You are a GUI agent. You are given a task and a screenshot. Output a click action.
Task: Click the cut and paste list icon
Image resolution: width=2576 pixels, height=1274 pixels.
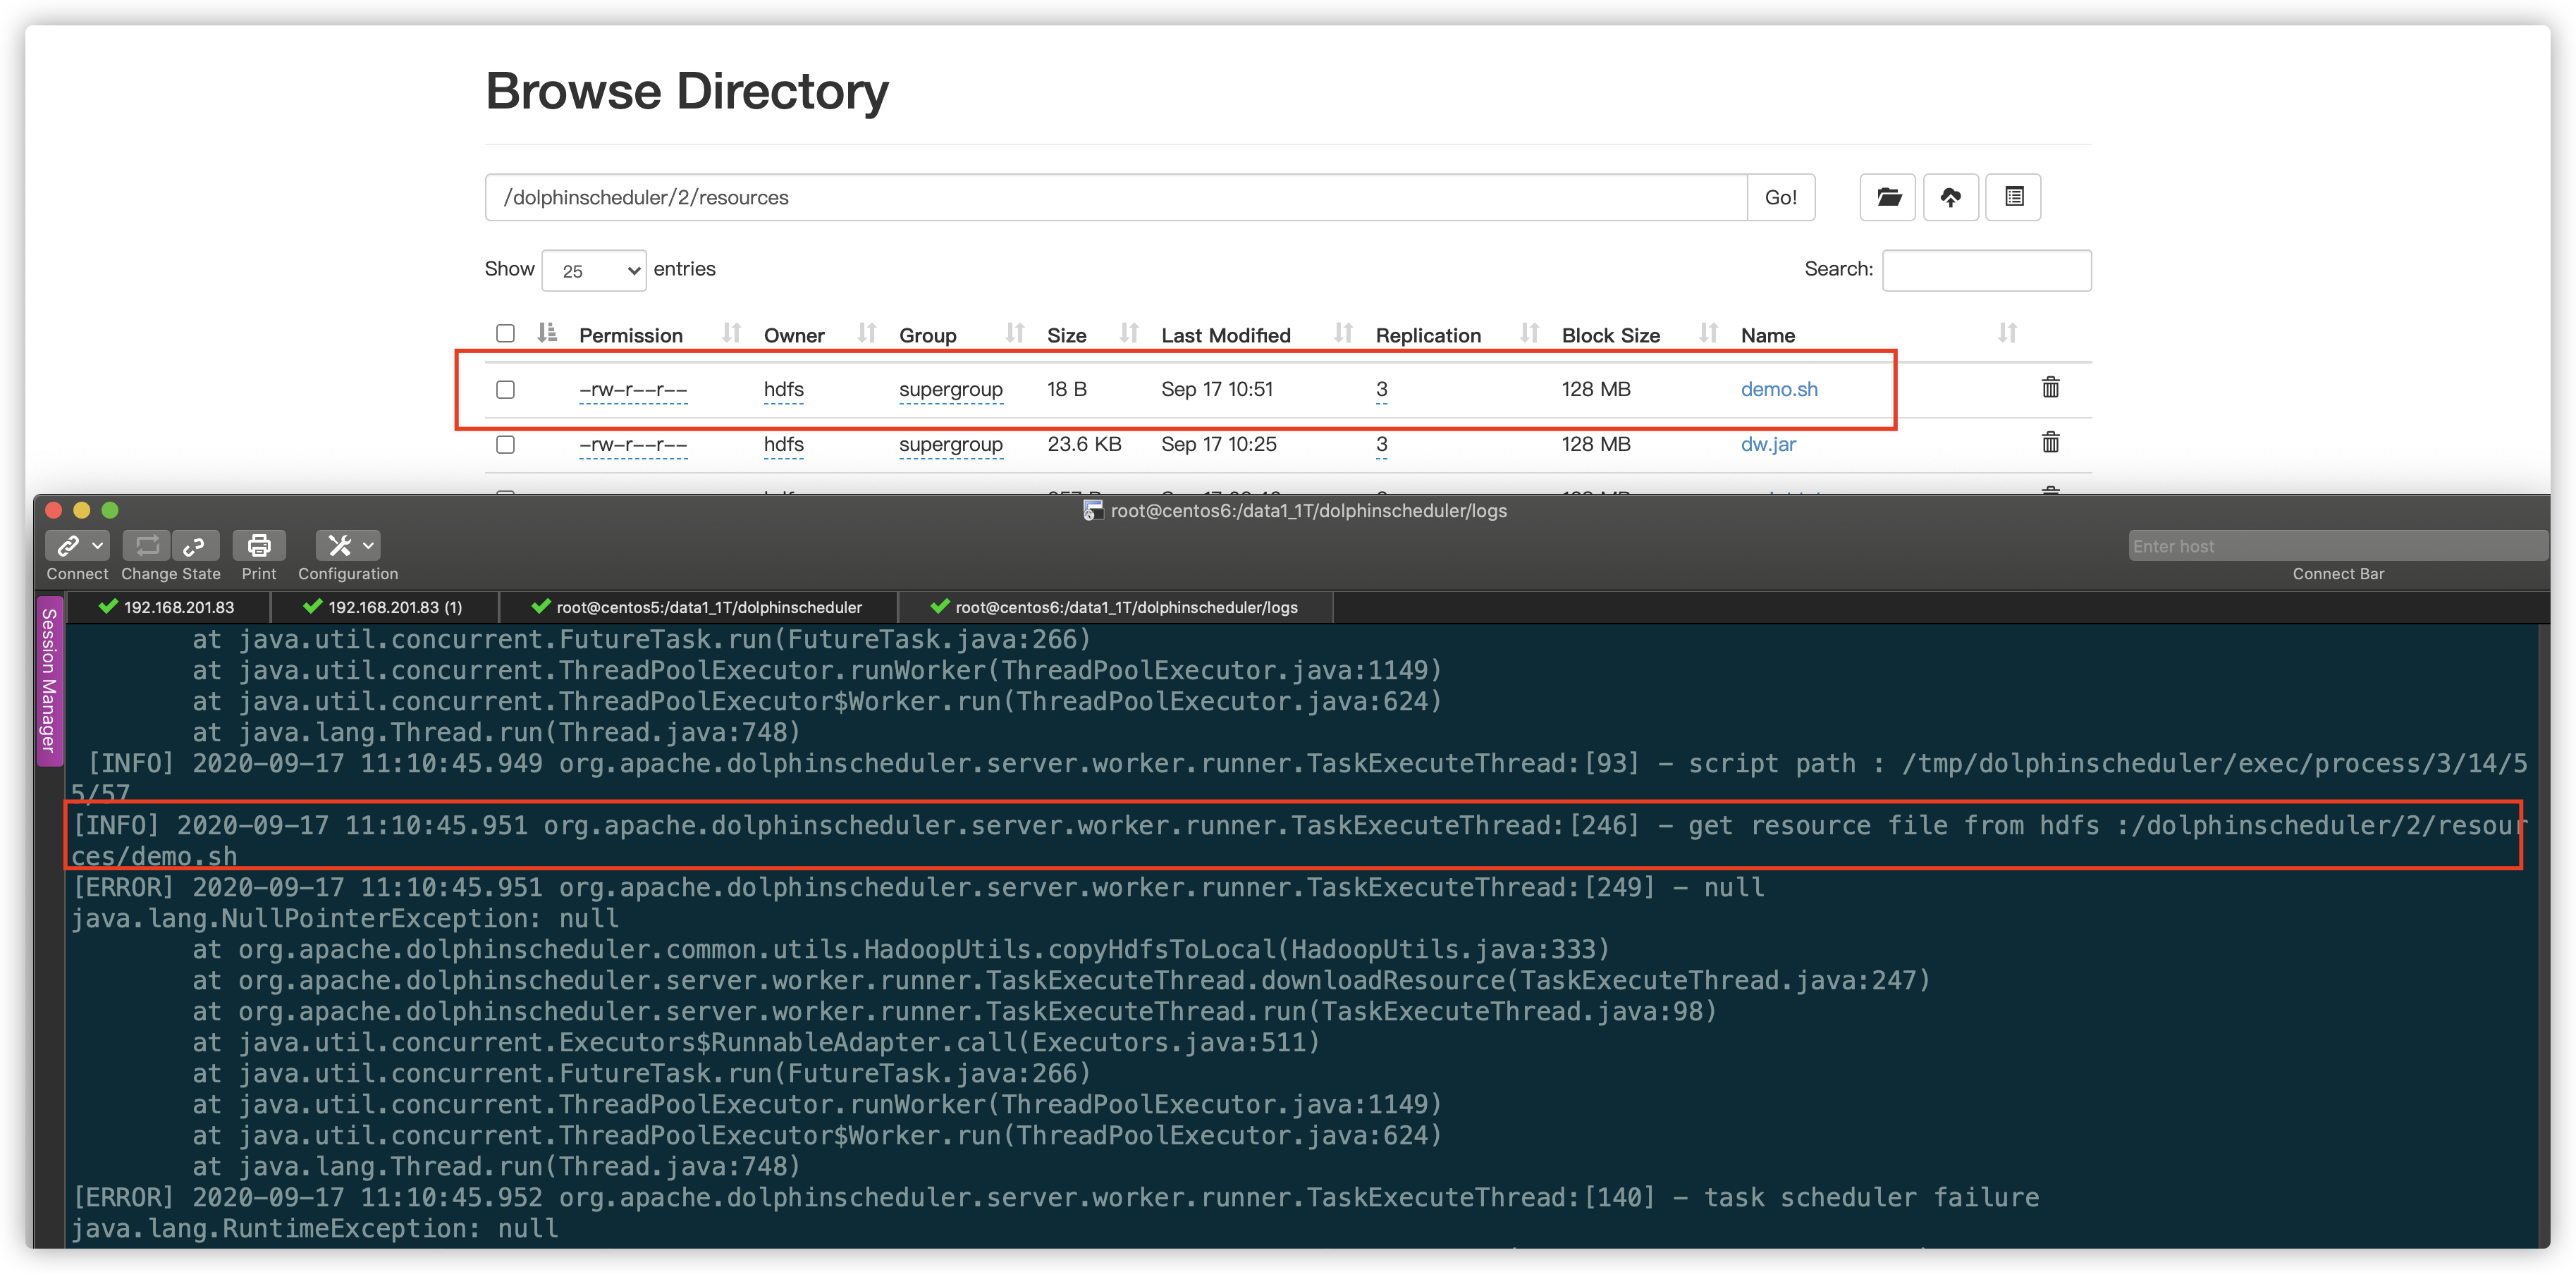coord(2013,197)
